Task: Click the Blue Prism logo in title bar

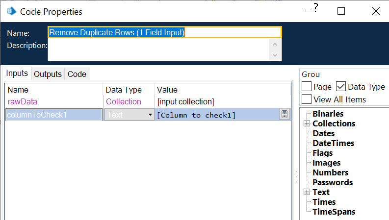Action: point(9,11)
